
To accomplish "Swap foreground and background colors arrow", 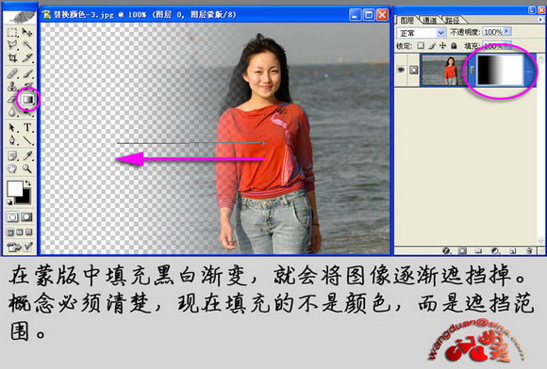I will pos(27,183).
